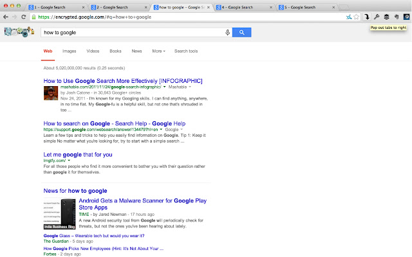Close the '4 - Google Search' tab
The height and width of the screenshot is (257, 412).
pyautogui.click(x=271, y=7)
